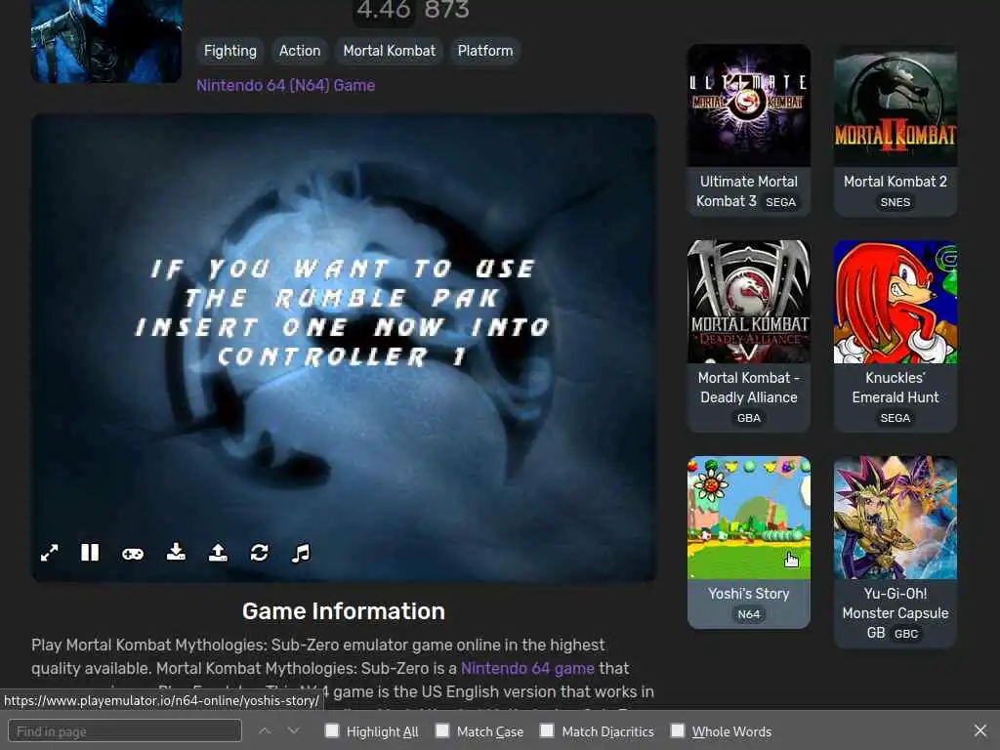This screenshot has width=1000, height=750.
Task: Click the Game Information heading
Action: pos(344,611)
